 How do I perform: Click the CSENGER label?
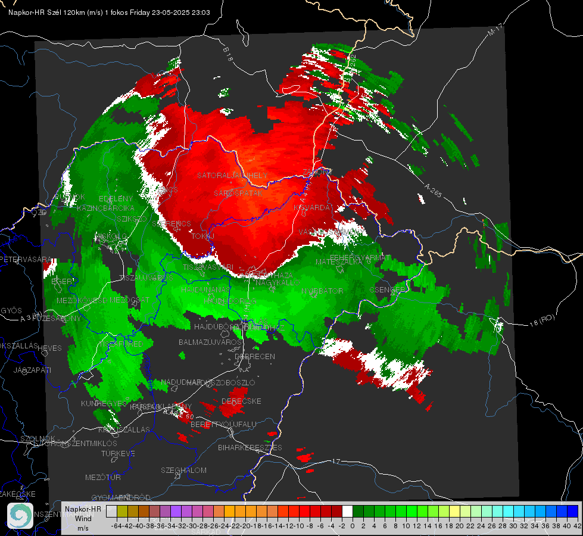coord(388,289)
